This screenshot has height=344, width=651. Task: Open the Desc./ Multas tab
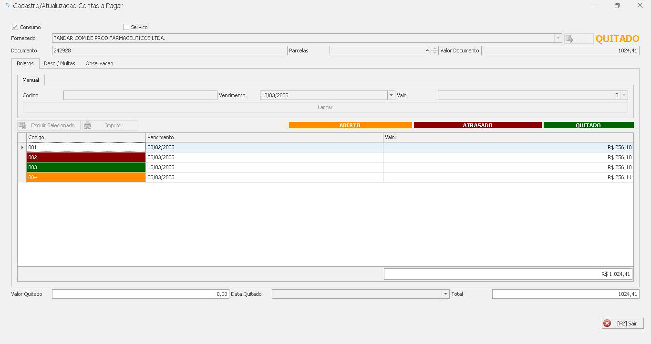[60, 63]
